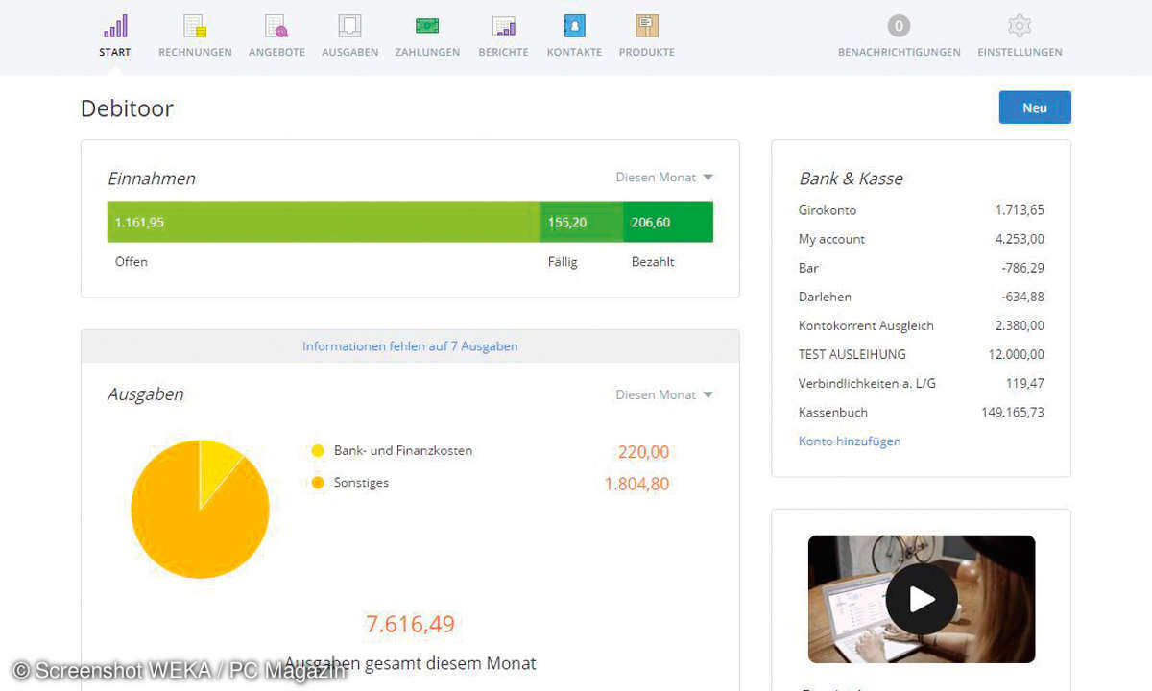The image size is (1152, 691).
Task: Open the Zahlungen payments icon
Action: [427, 26]
